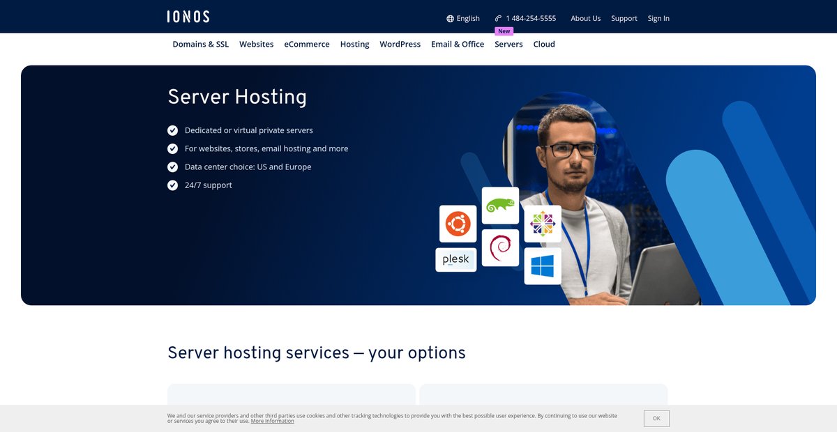837x432 pixels.
Task: Open the English language selector
Action: [x=463, y=19]
